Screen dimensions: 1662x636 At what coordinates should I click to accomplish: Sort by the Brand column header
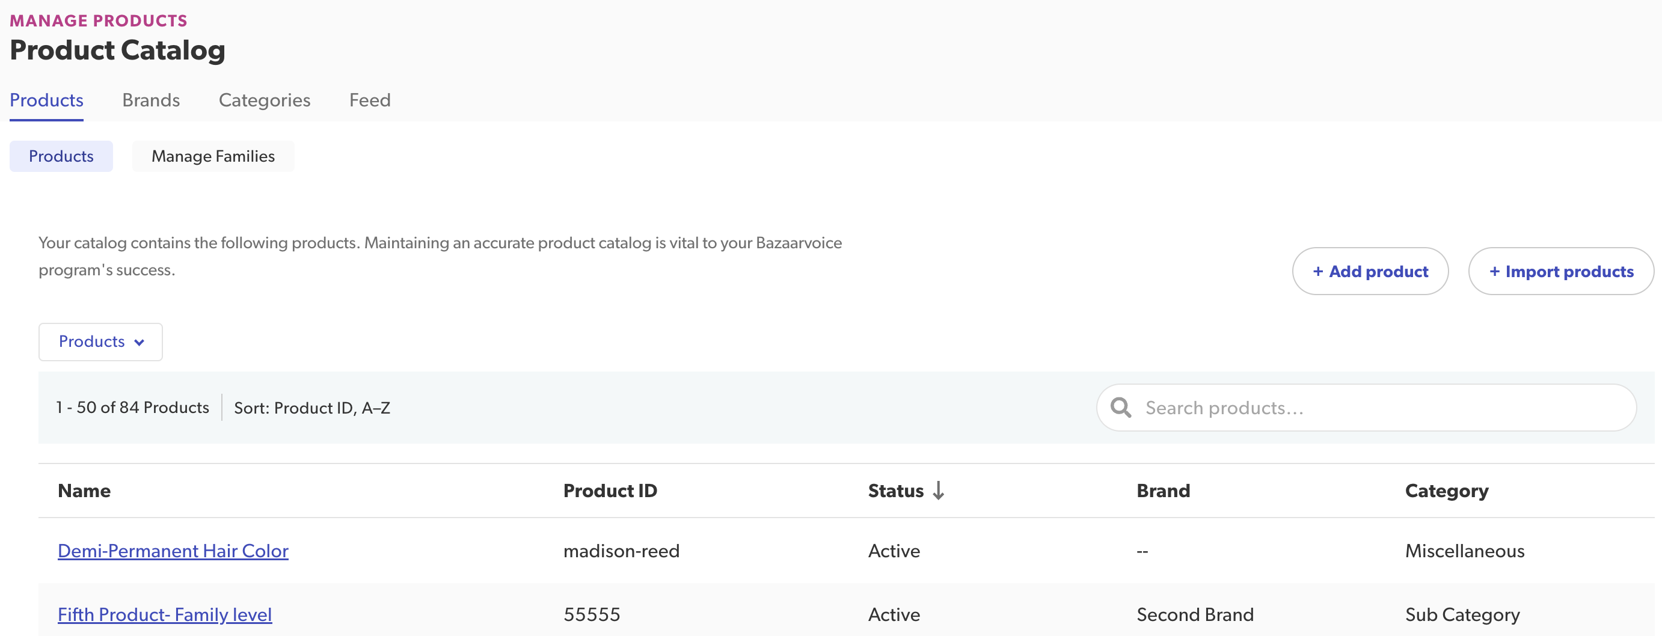(1163, 491)
